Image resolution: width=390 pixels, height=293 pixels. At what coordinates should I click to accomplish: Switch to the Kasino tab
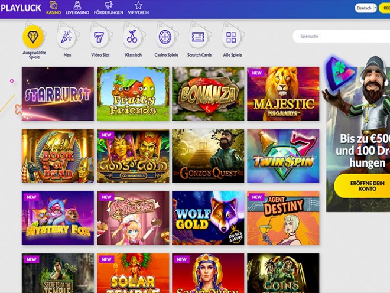(x=53, y=8)
